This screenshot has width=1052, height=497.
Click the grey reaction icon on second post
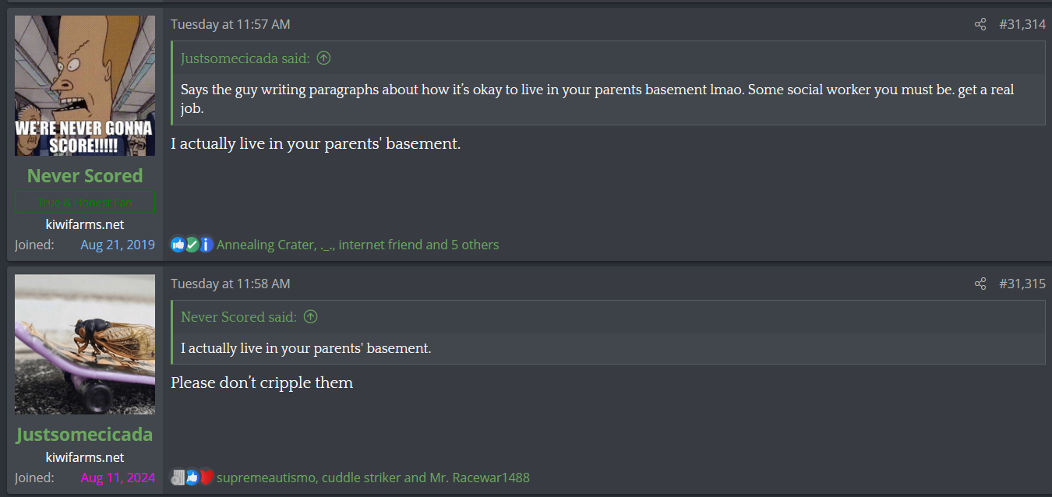click(x=178, y=478)
